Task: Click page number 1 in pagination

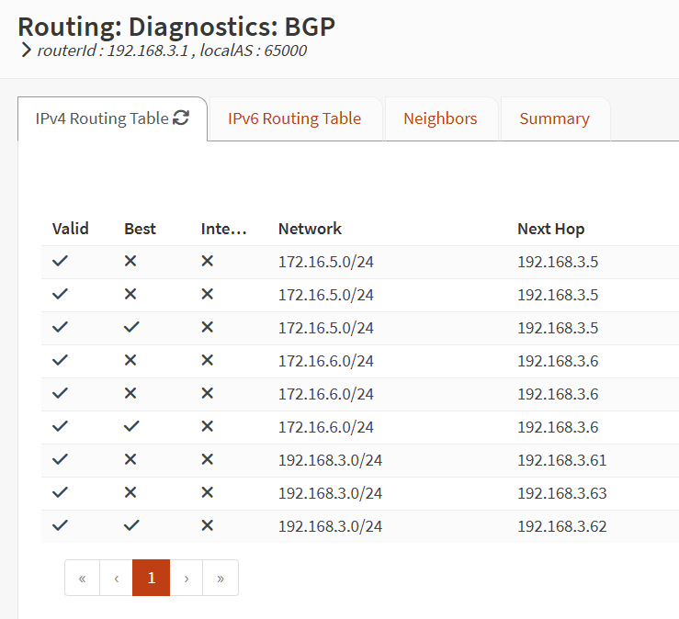Action: point(152,578)
